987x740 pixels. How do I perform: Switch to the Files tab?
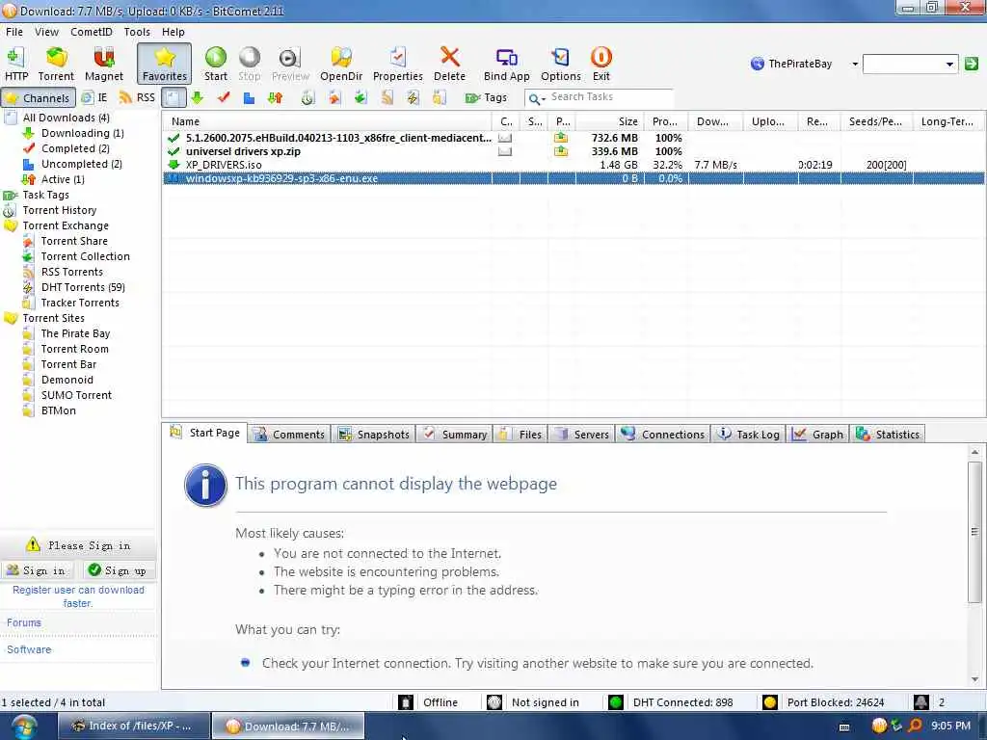(x=521, y=435)
